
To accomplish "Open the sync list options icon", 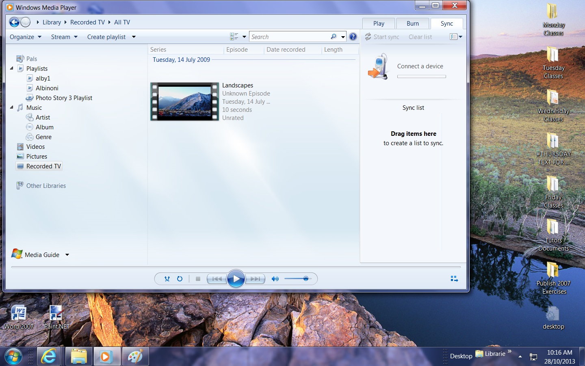I will [x=455, y=37].
